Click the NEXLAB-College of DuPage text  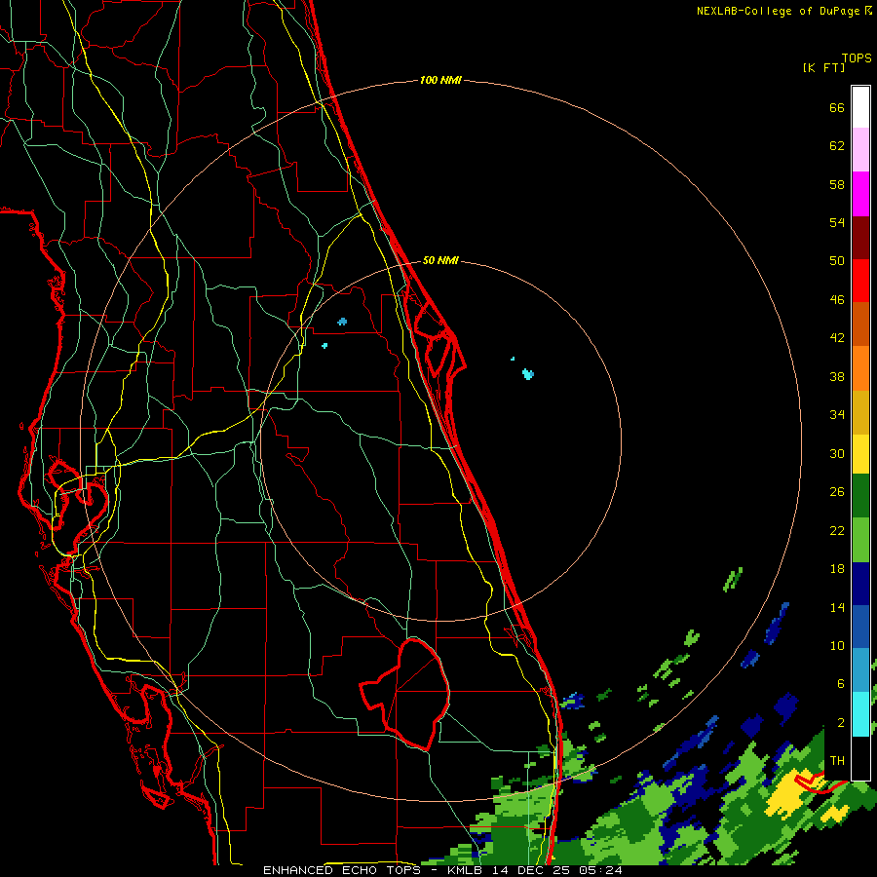point(778,11)
